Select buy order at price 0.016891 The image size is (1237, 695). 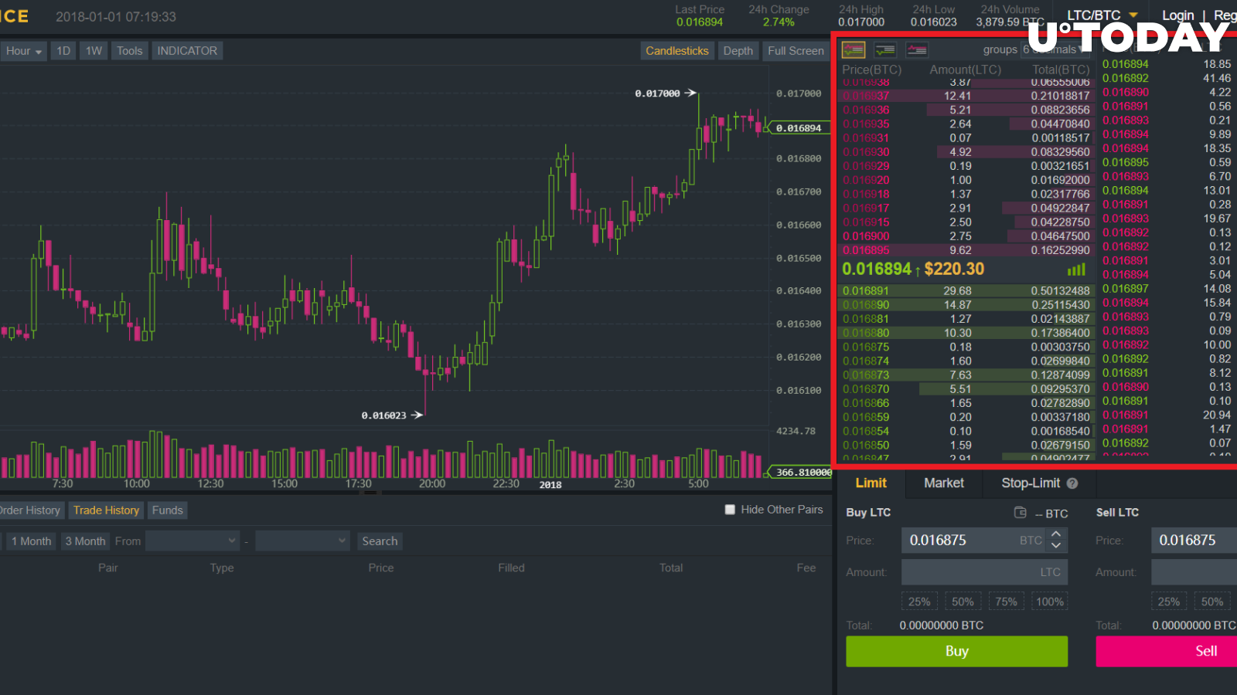click(966, 291)
